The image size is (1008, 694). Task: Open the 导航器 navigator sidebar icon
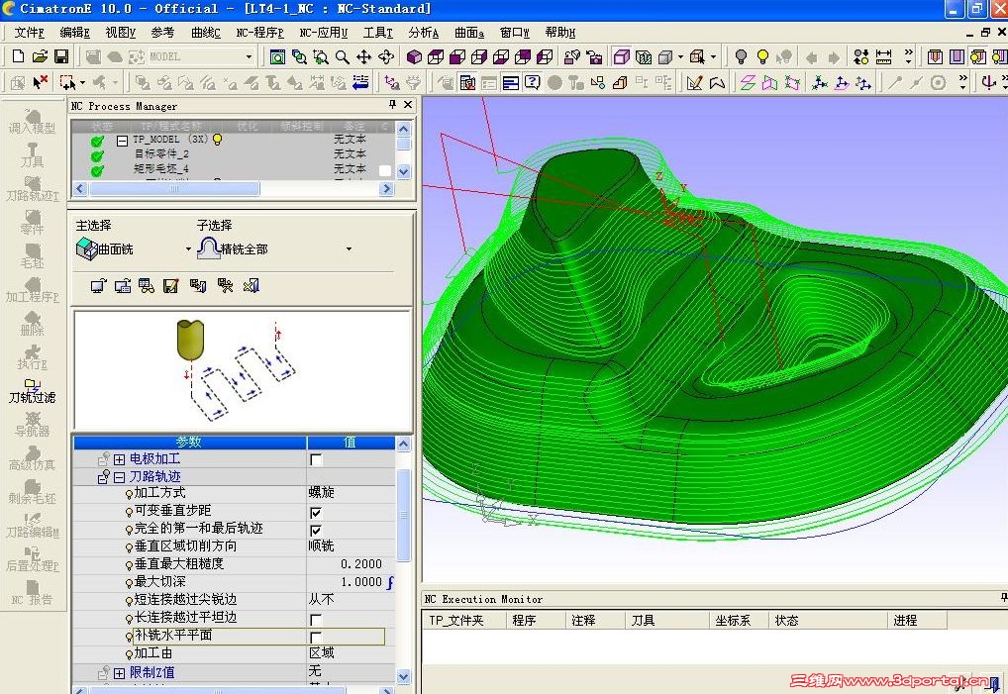tap(32, 424)
